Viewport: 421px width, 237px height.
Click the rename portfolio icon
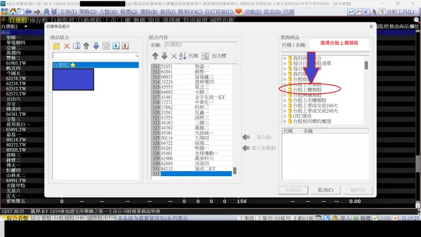tap(77, 46)
